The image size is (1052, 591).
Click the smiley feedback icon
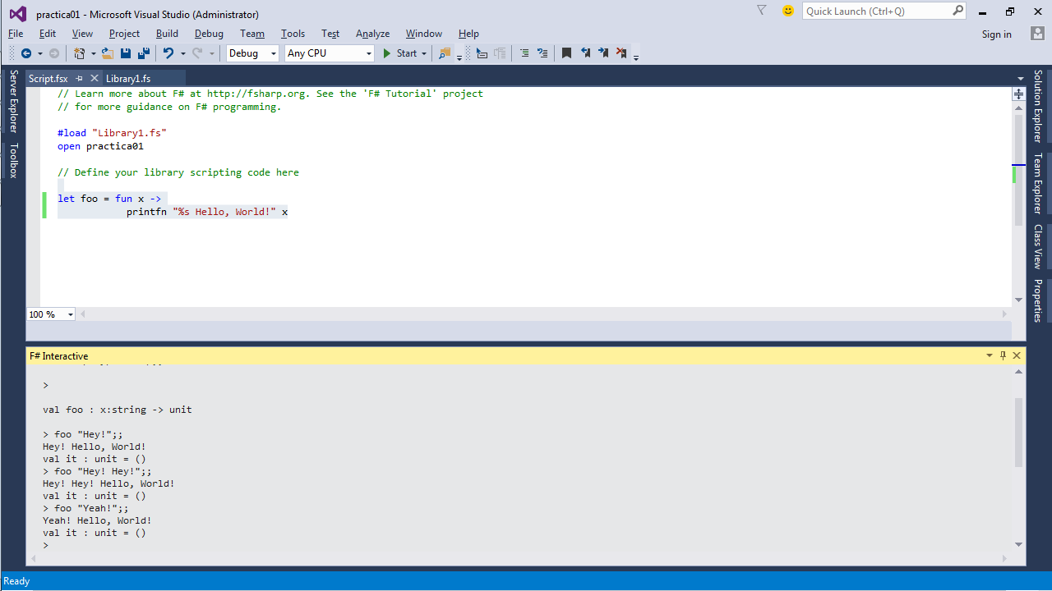click(788, 11)
